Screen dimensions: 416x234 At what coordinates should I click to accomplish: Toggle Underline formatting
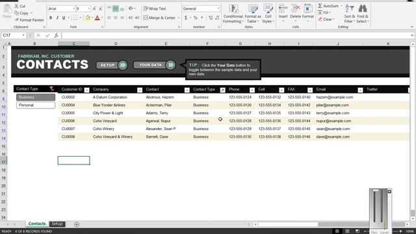pos(64,18)
